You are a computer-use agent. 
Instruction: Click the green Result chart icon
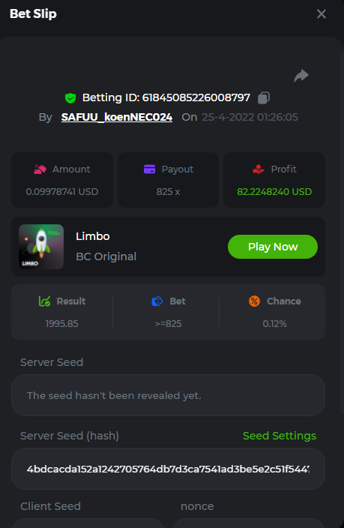(x=44, y=301)
